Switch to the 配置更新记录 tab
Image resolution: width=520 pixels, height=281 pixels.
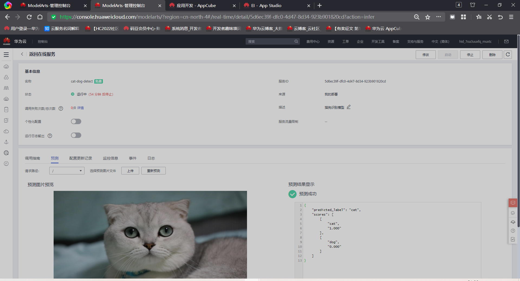pyautogui.click(x=81, y=158)
